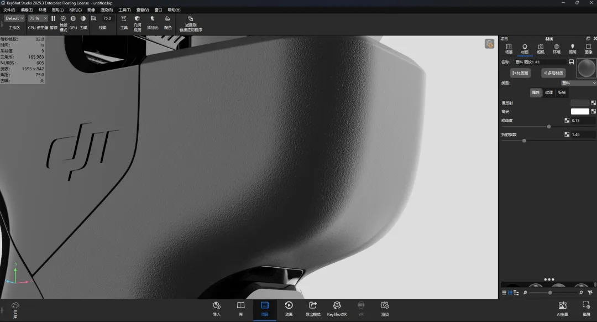Image resolution: width=597 pixels, height=322 pixels.
Task: Click the Roughness texture checker icon
Action: [x=567, y=121]
